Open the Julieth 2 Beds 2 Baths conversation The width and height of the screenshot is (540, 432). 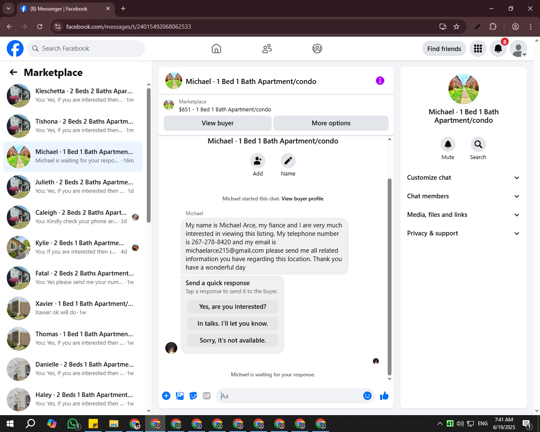[x=73, y=187]
